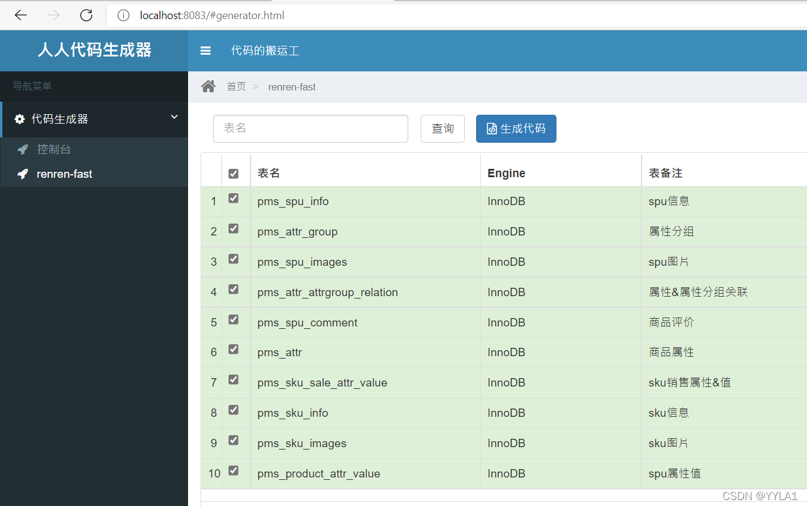This screenshot has height=506, width=807.
Task: Focus the 表名 search input field
Action: [311, 128]
